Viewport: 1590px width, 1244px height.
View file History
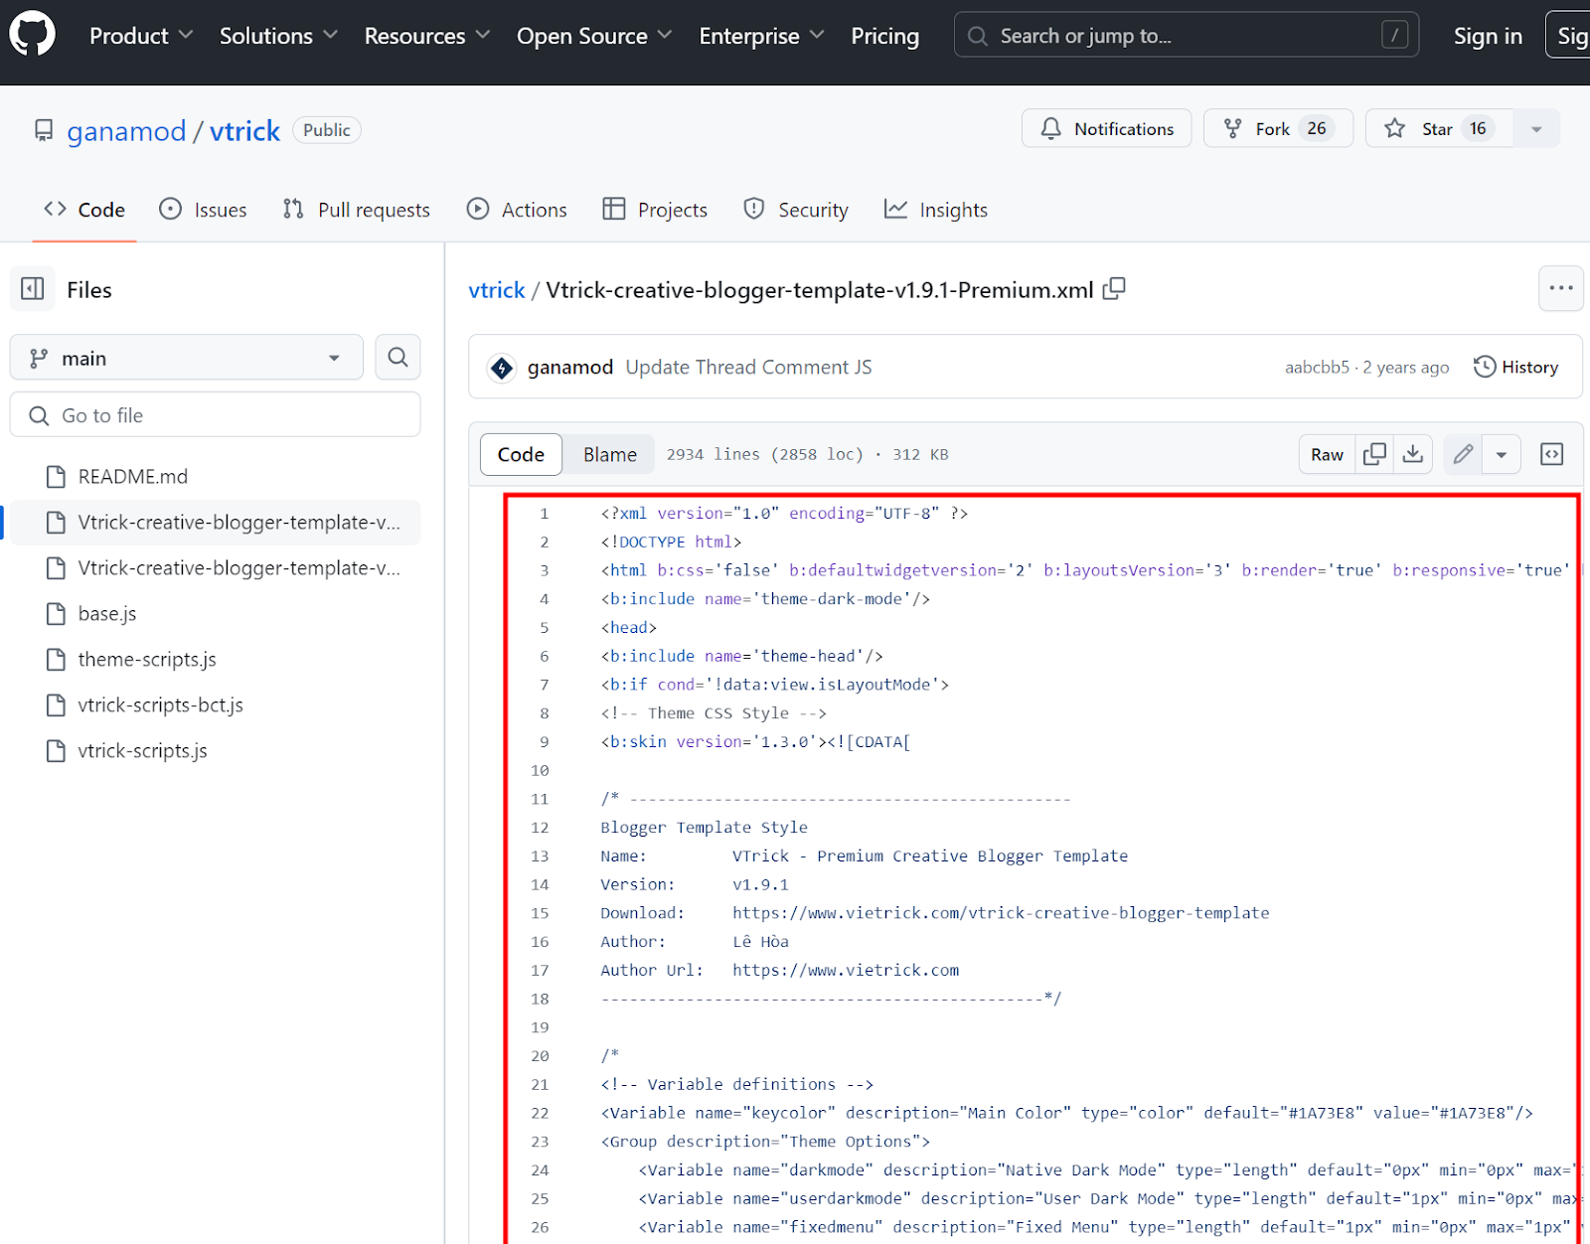coord(1515,368)
